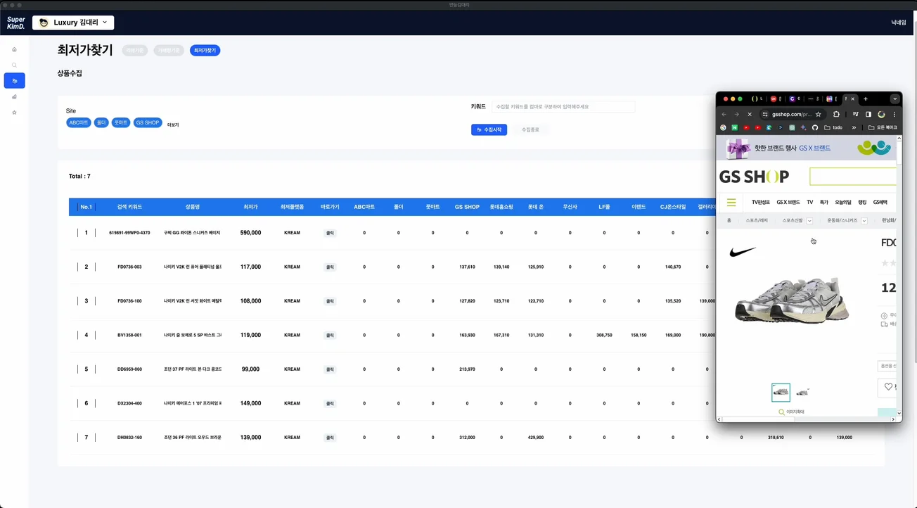Open browser extensions puzzle icon
This screenshot has height=508, width=917.
[x=836, y=114]
